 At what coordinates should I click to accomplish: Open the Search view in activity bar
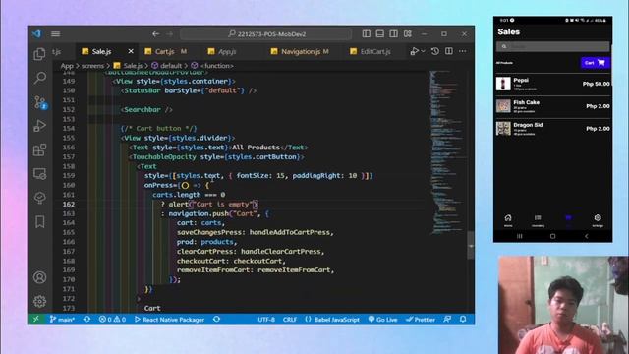pyautogui.click(x=39, y=78)
